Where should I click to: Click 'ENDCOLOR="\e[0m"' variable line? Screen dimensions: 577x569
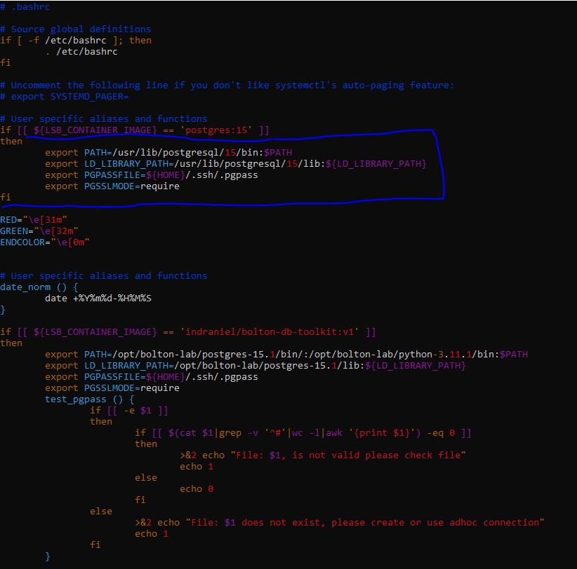tap(44, 242)
